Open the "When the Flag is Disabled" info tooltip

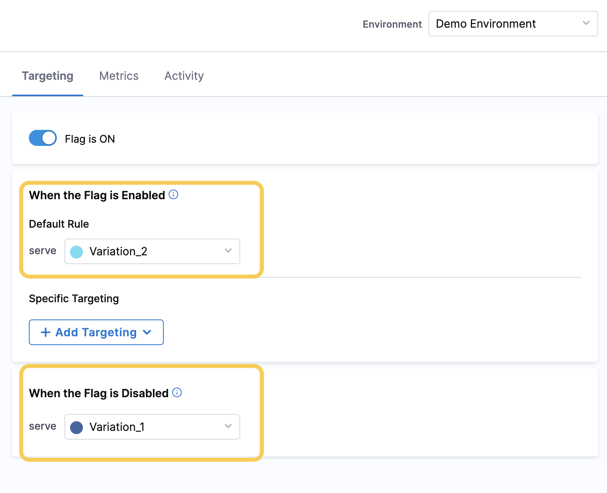[177, 393]
